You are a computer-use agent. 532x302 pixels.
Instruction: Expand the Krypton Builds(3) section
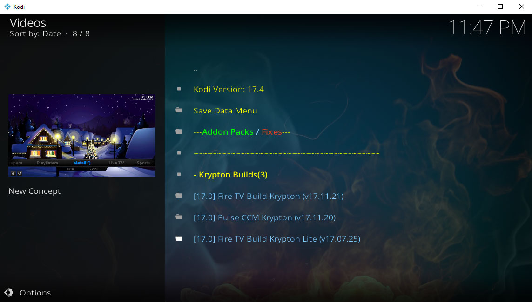point(230,174)
